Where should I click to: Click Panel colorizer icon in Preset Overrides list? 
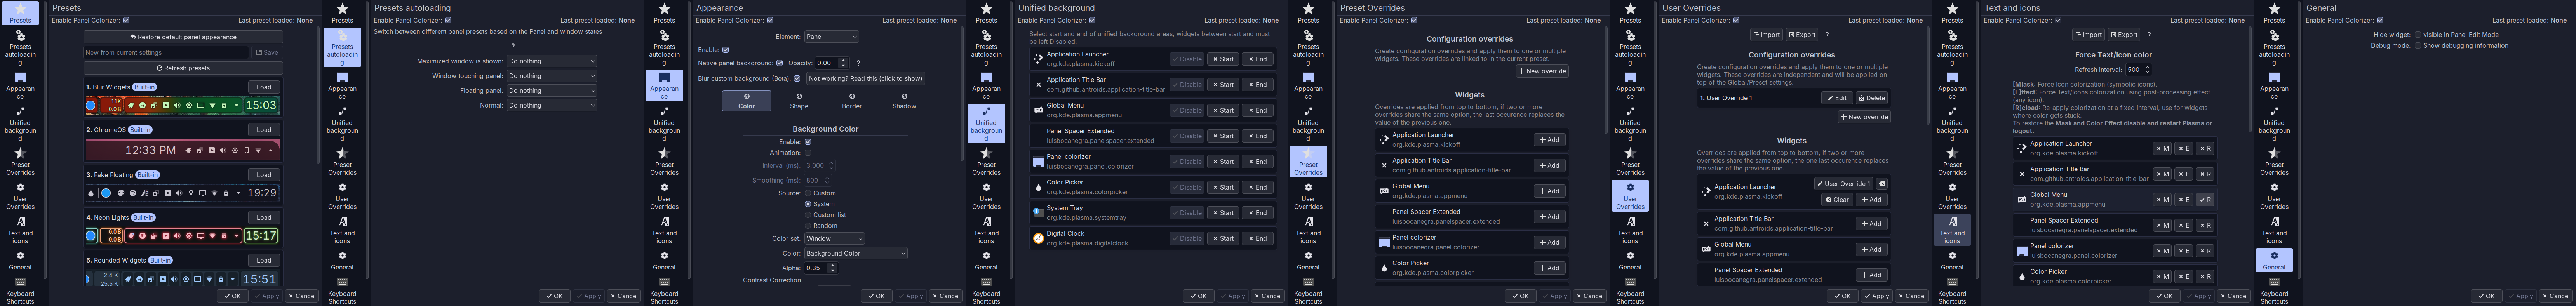[x=1384, y=242]
